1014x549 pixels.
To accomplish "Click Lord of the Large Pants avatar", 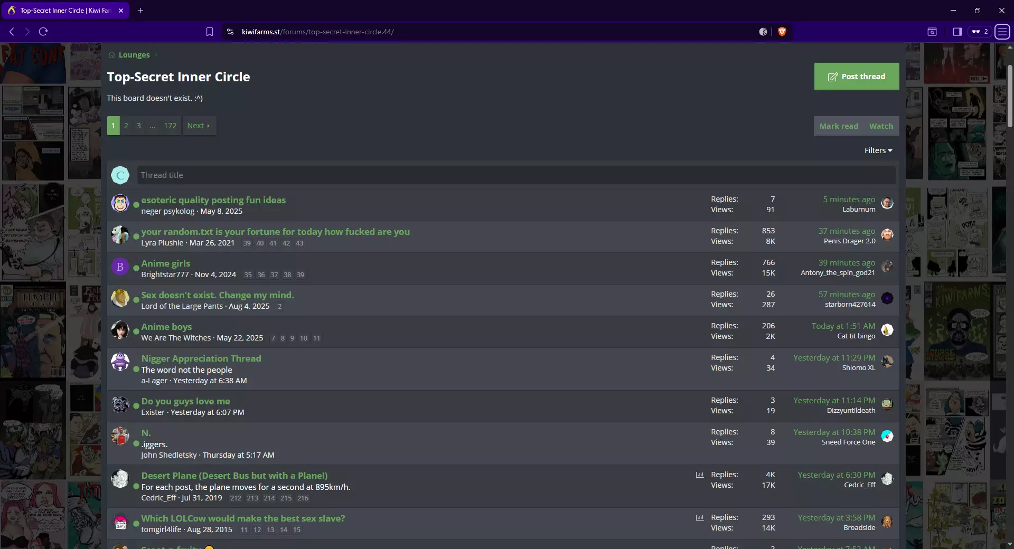I will point(120,298).
